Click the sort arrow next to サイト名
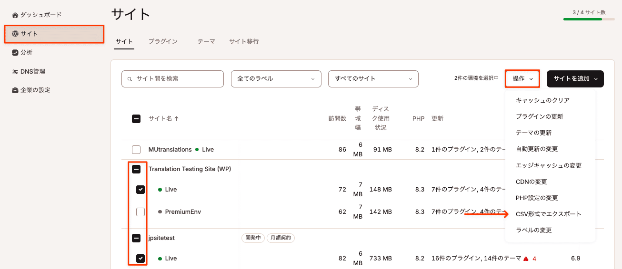 (x=177, y=119)
